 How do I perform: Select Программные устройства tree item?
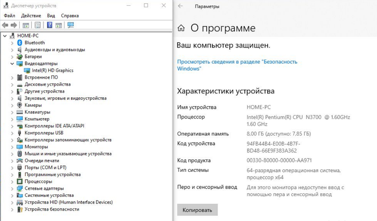(52, 175)
